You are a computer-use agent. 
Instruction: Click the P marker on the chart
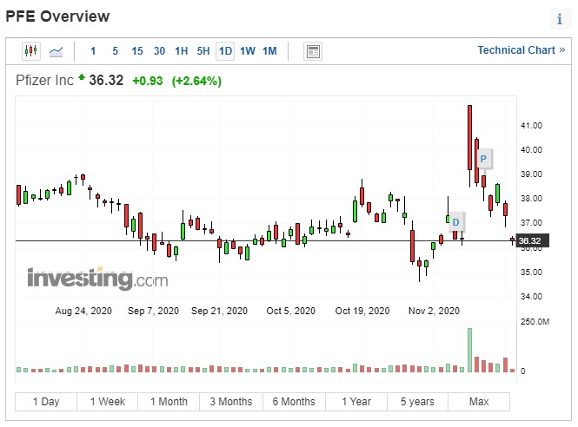(483, 159)
